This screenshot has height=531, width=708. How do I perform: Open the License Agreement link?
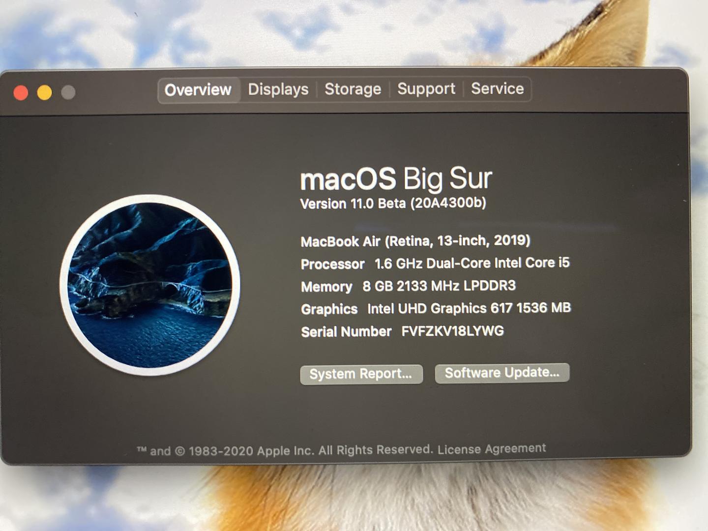tap(492, 449)
